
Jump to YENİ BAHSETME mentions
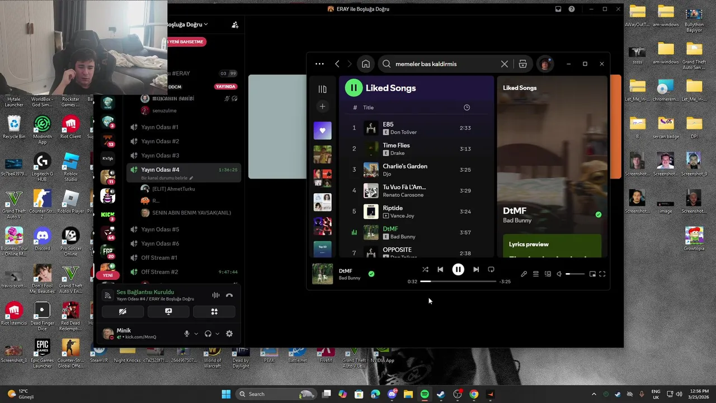coord(186,41)
